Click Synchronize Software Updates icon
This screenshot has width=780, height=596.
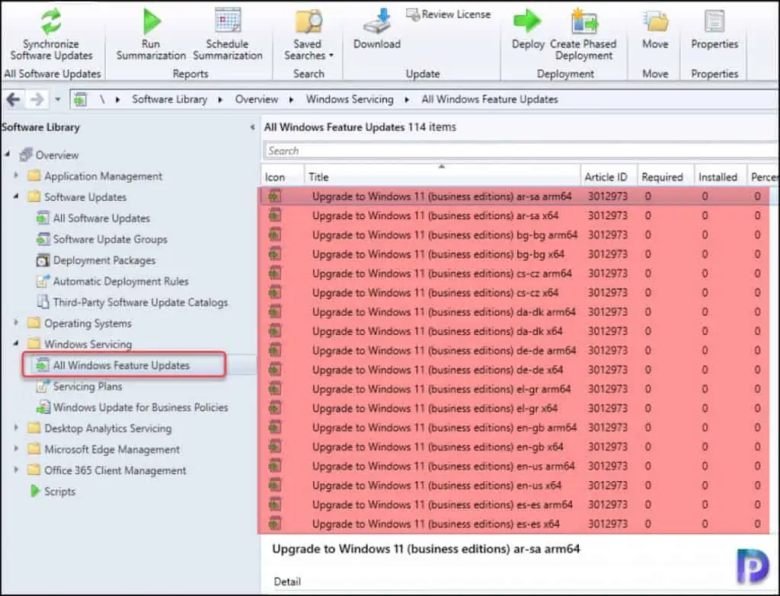click(51, 21)
